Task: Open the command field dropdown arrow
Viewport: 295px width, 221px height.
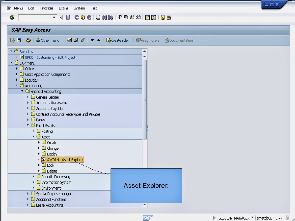Action: point(54,18)
